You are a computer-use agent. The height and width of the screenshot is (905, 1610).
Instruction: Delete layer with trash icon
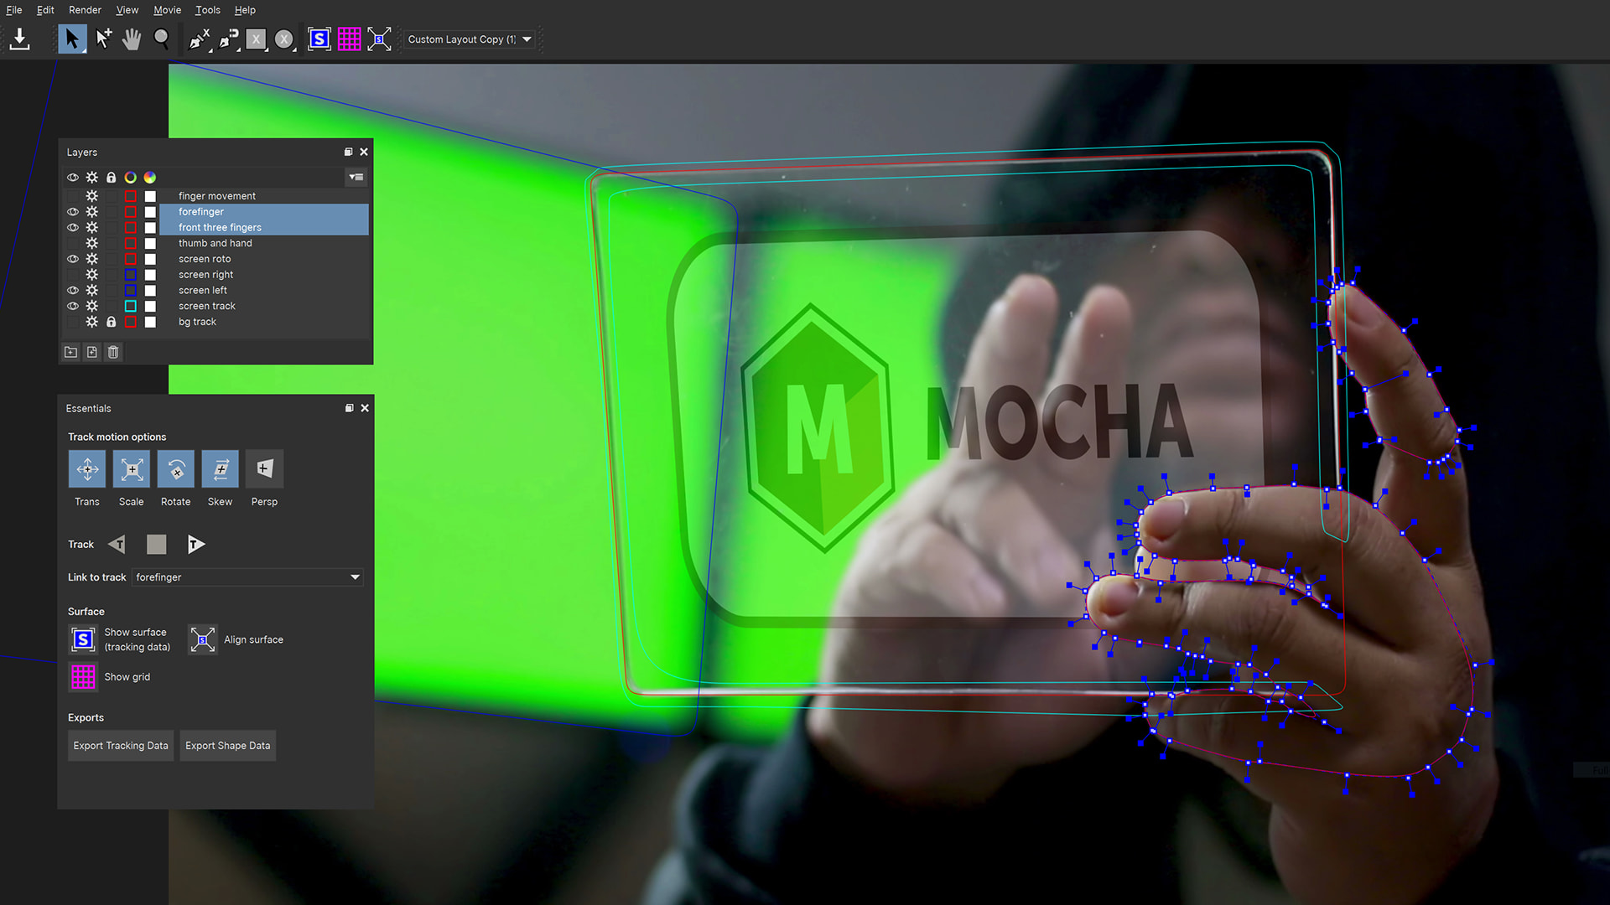tap(113, 352)
